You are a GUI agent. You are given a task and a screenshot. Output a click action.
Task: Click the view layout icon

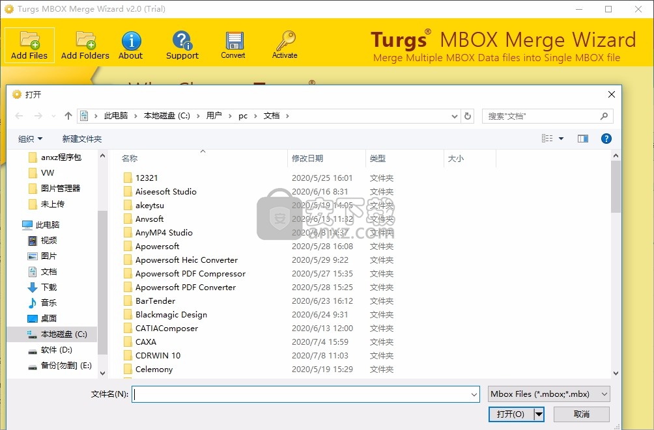coord(547,139)
